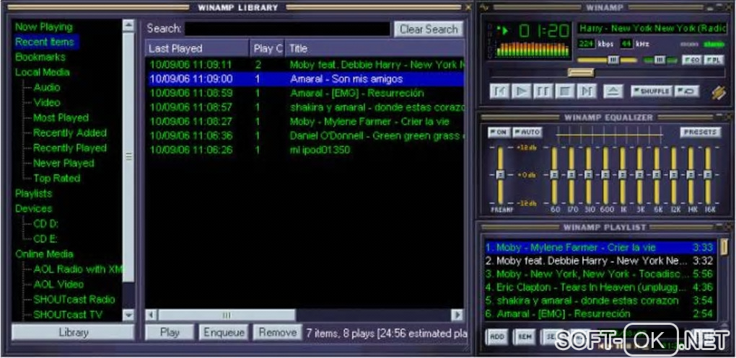This screenshot has width=736, height=358.
Task: Click the song seek bar handle
Action: coord(581,73)
